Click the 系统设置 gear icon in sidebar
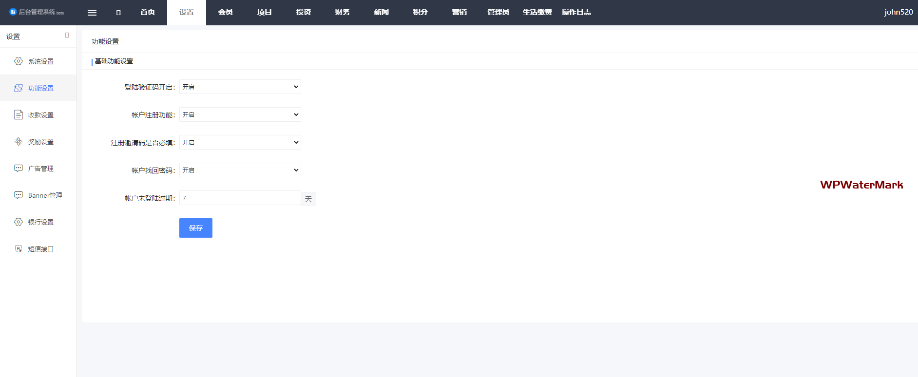Image resolution: width=918 pixels, height=377 pixels. 19,61
